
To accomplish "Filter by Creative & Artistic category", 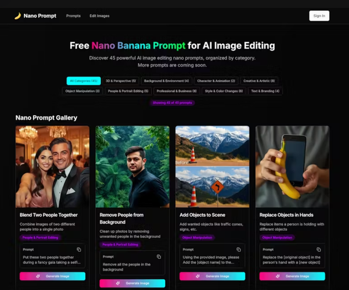I will tap(259, 81).
